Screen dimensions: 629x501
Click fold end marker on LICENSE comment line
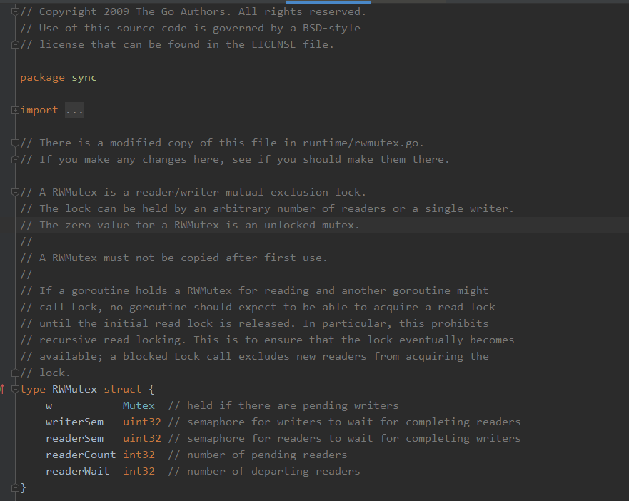pyautogui.click(x=16, y=44)
